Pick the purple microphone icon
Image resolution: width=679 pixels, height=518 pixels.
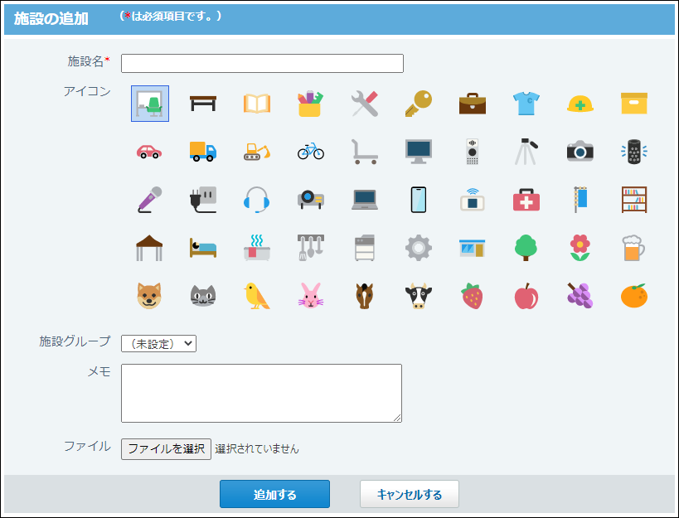[149, 200]
